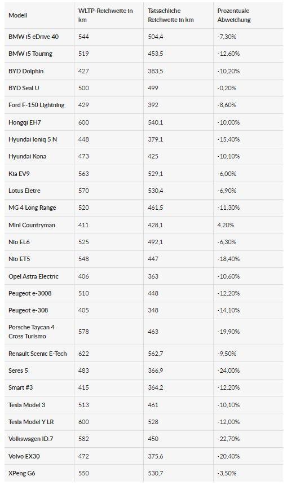This screenshot has width=287, height=485.
Task: Select the Nio ET5 model name
Action: tap(19, 259)
